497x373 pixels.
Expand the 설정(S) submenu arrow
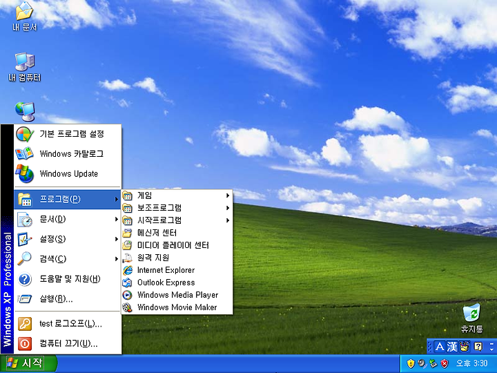point(117,239)
